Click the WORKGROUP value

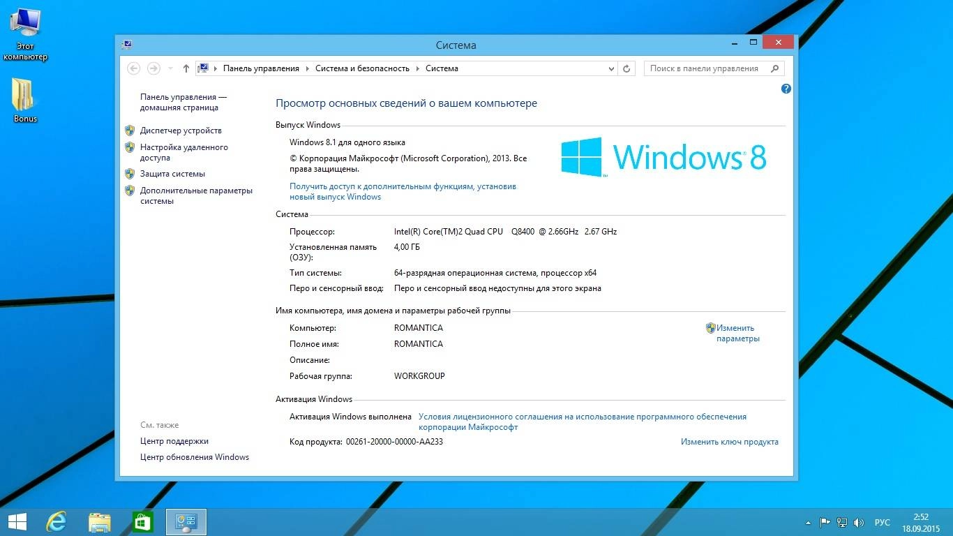click(x=419, y=376)
